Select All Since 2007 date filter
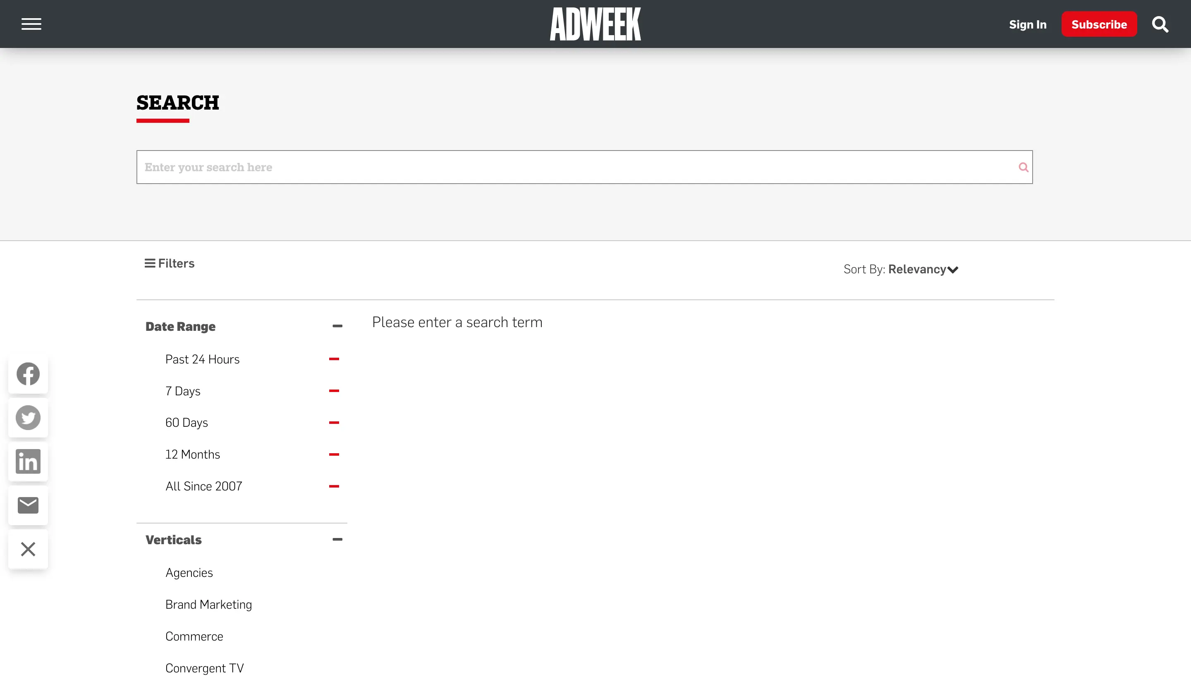Screen dimensions: 1191x679 click(203, 486)
